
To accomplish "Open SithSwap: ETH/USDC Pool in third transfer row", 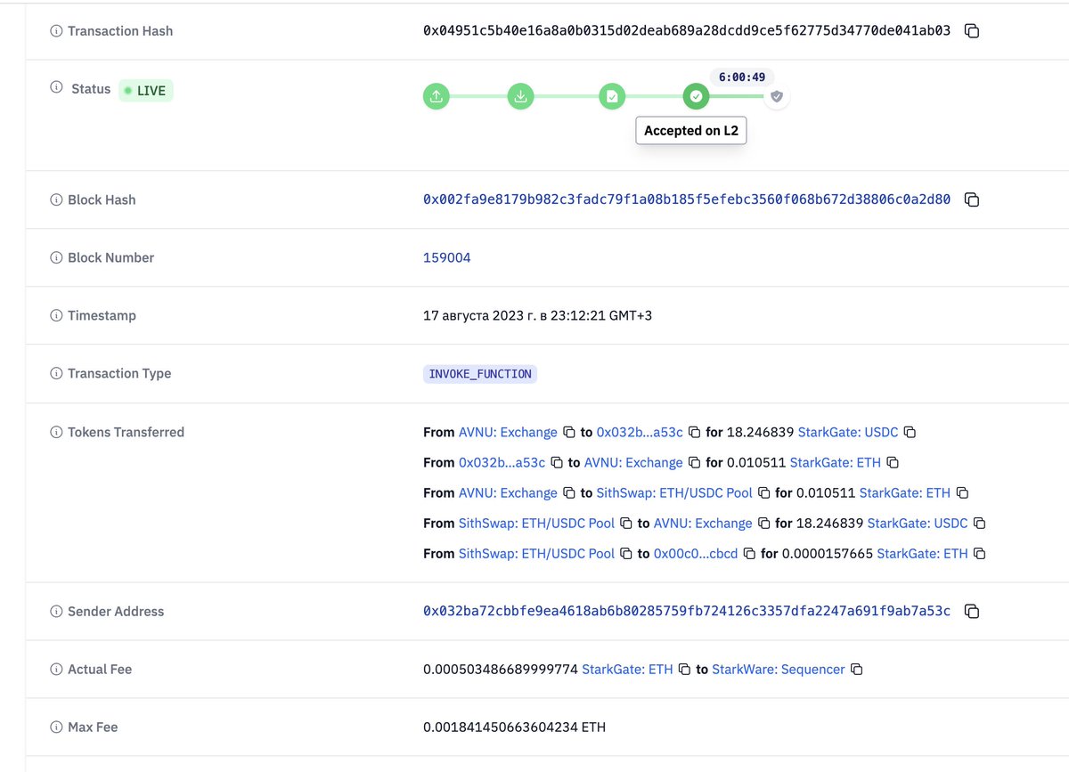I will 674,493.
